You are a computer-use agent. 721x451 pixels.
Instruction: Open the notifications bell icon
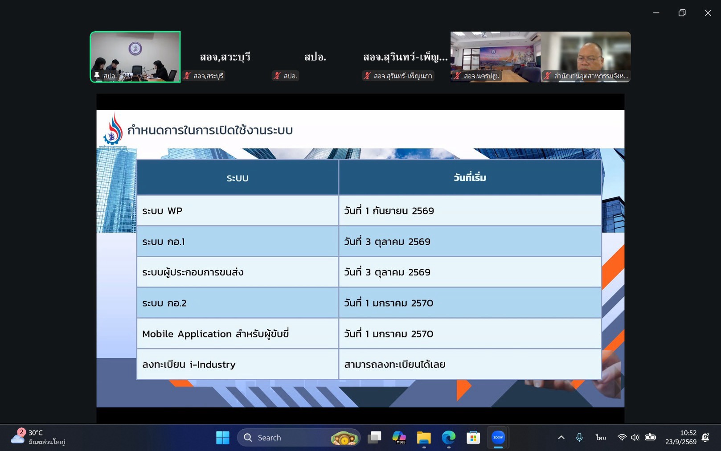pos(705,438)
